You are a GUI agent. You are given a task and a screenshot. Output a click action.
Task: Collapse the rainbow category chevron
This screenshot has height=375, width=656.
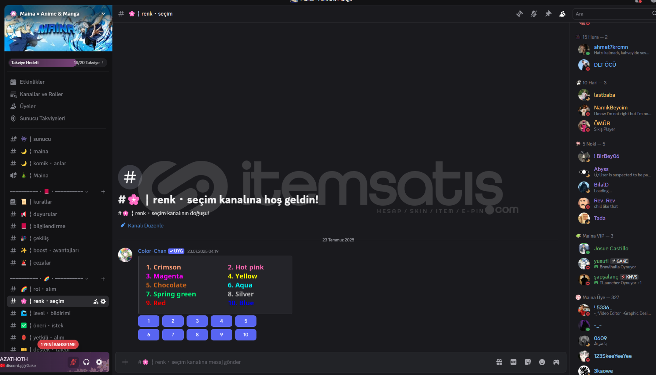[x=87, y=279]
